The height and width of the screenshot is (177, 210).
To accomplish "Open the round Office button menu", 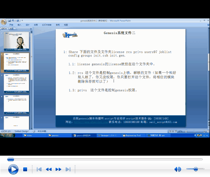I will coord(3,22).
